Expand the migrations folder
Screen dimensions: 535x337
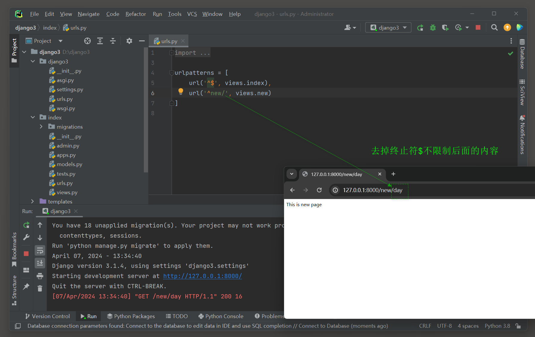[x=41, y=127]
